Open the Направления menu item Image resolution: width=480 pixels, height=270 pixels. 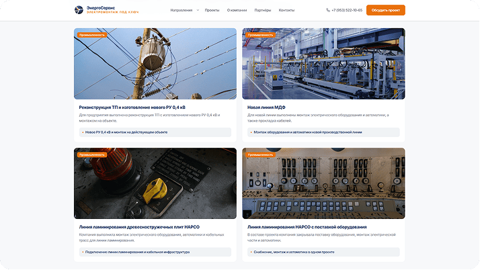182,10
